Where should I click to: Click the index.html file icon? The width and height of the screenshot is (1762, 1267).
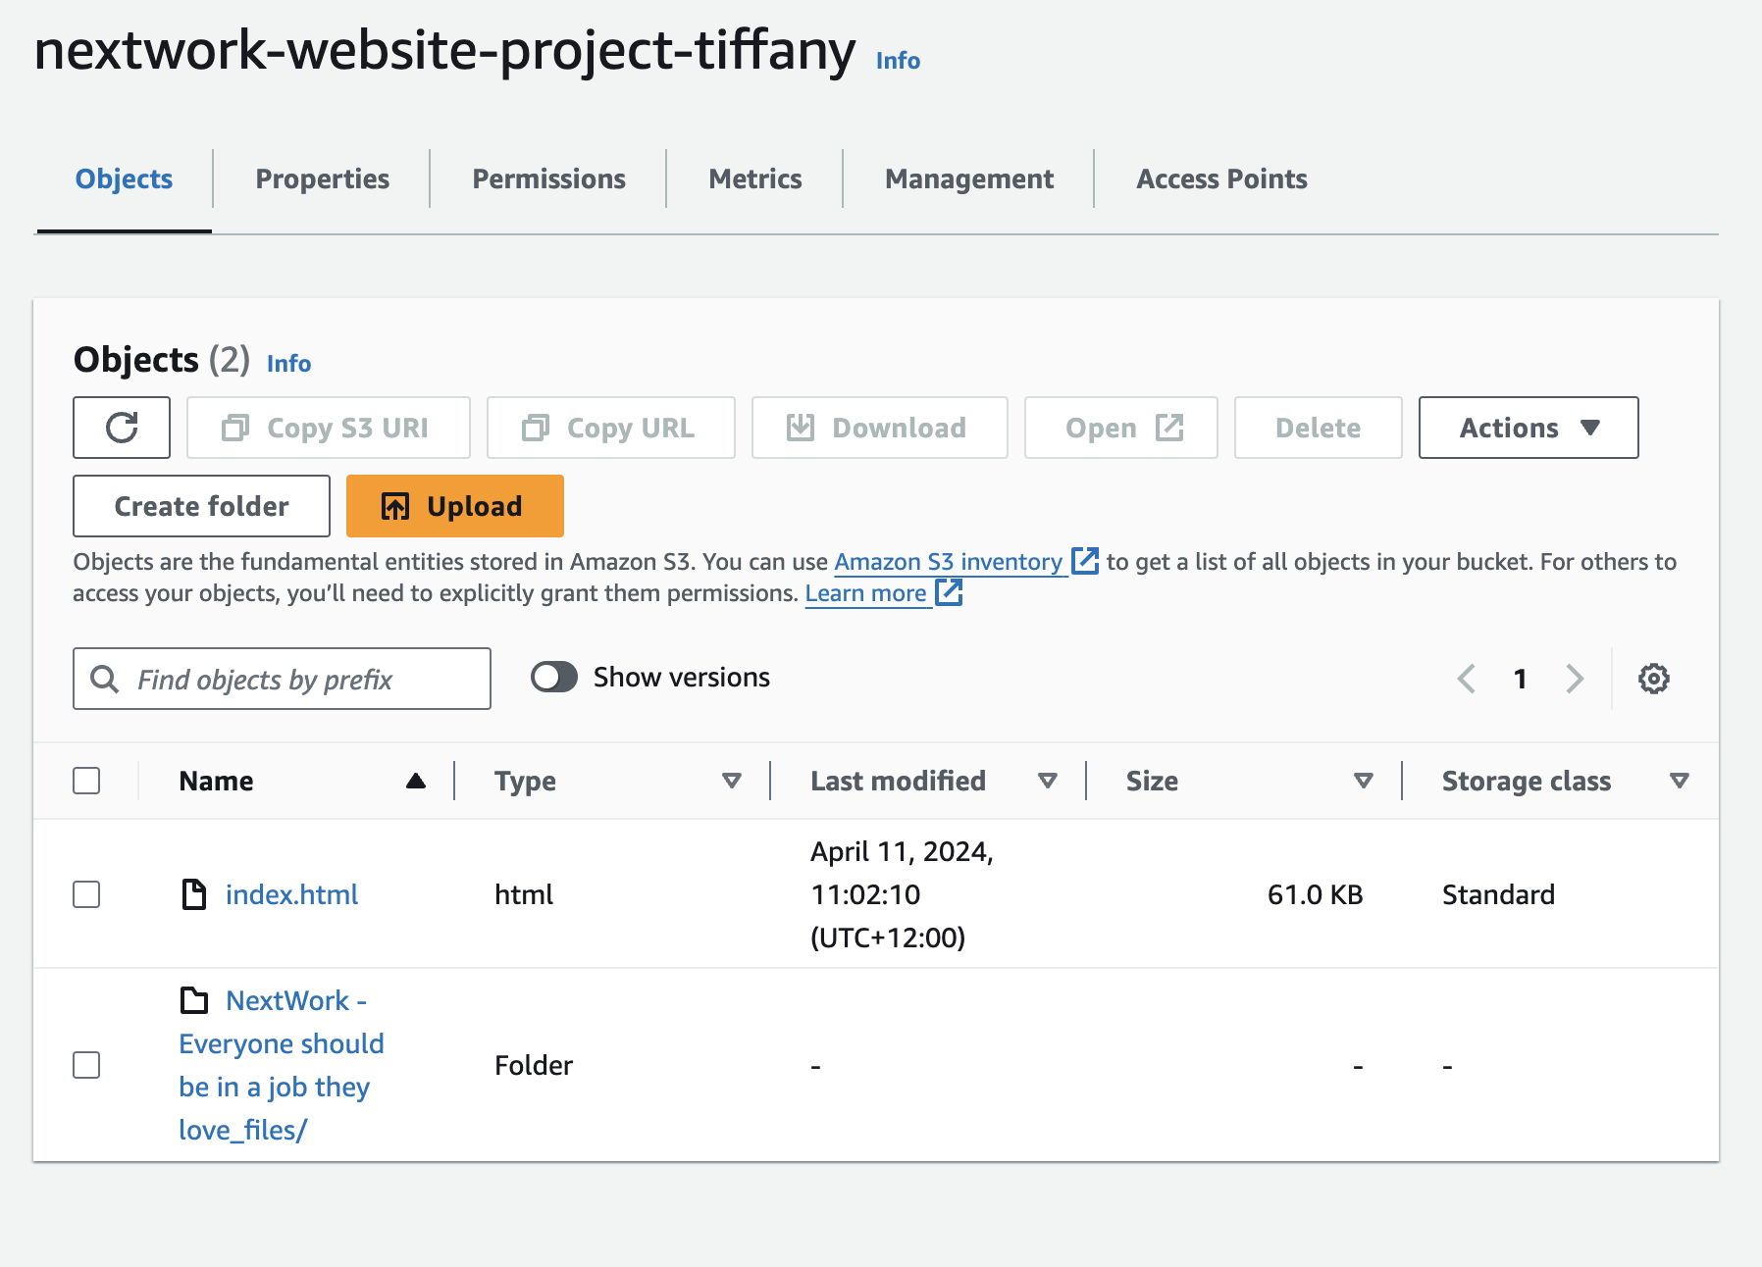194,894
